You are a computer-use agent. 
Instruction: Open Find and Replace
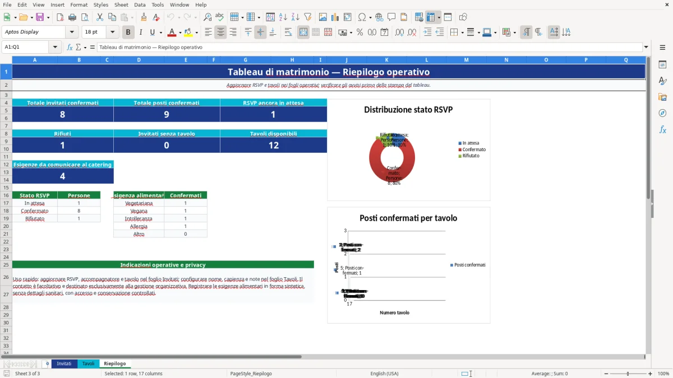point(208,17)
